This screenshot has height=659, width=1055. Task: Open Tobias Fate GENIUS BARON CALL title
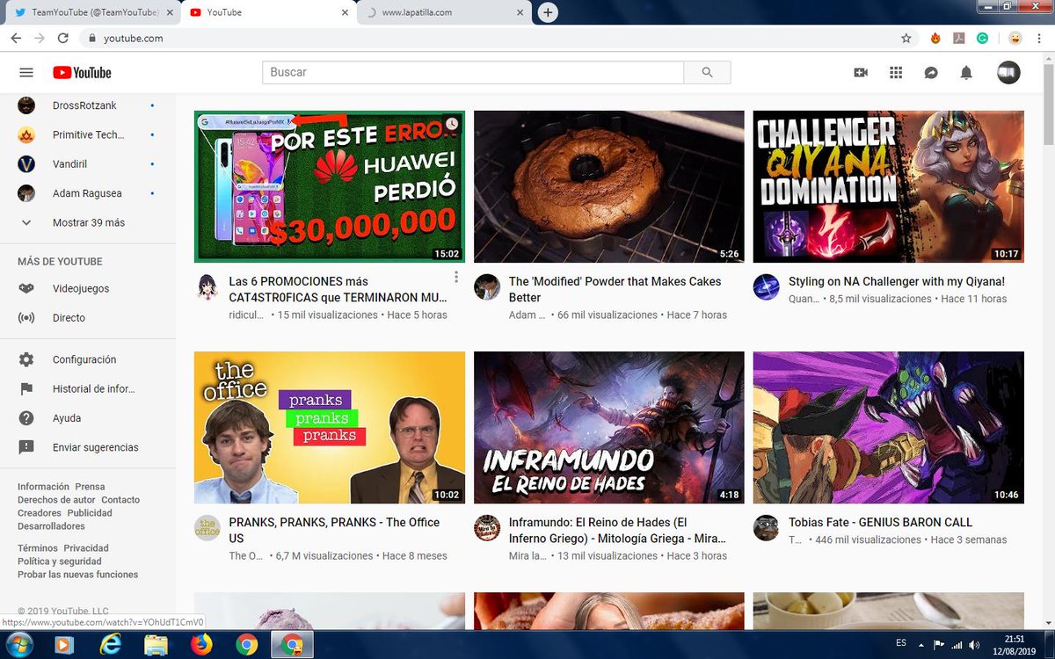880,522
